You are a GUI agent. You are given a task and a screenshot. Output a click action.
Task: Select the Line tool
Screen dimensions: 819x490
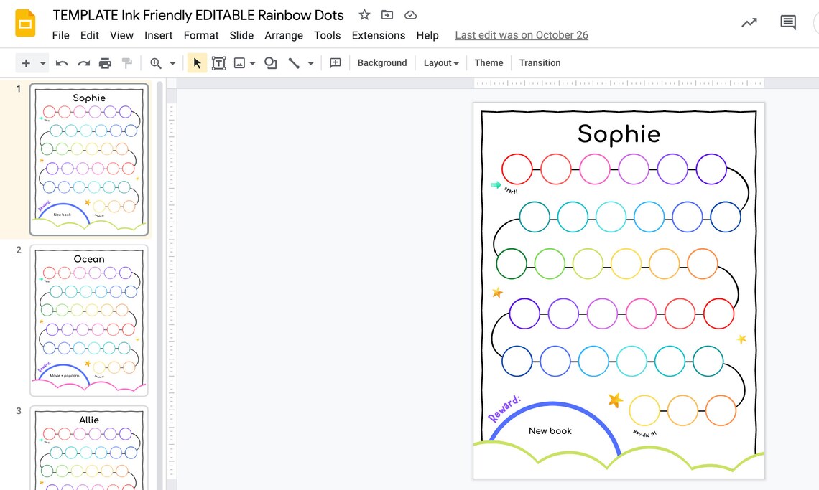tap(294, 63)
